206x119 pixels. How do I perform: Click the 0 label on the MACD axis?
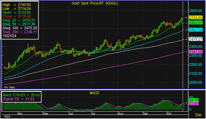(x=190, y=109)
